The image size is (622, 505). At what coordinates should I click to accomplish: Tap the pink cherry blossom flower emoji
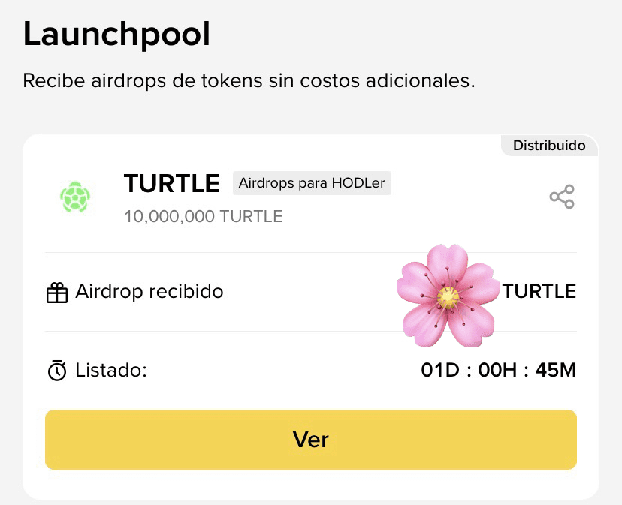(x=448, y=295)
